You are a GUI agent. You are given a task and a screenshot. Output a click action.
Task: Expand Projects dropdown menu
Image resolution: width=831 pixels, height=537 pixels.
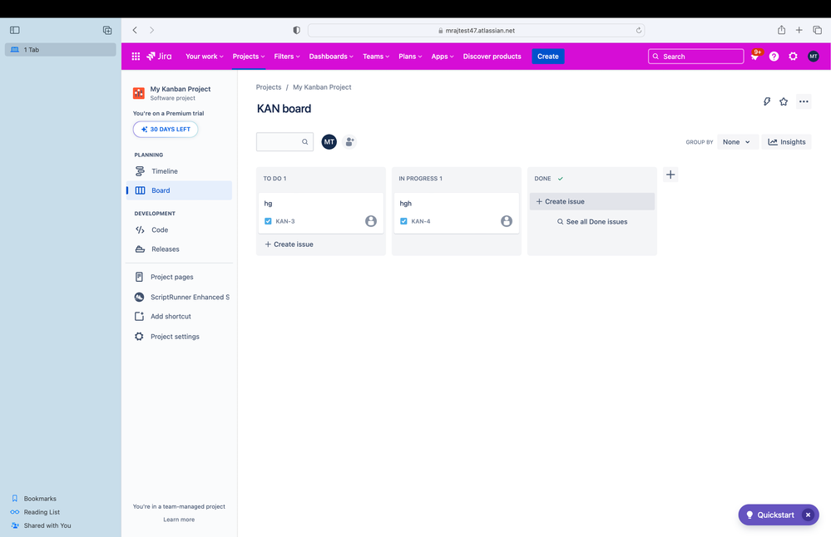pos(248,57)
